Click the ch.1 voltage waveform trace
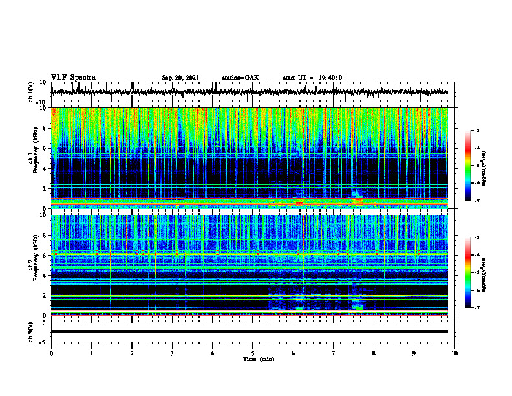512x396 pixels. [249, 92]
